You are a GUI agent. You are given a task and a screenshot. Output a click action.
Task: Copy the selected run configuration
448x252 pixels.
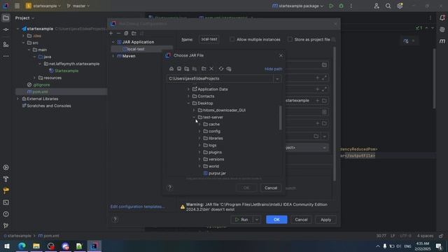click(x=126, y=34)
